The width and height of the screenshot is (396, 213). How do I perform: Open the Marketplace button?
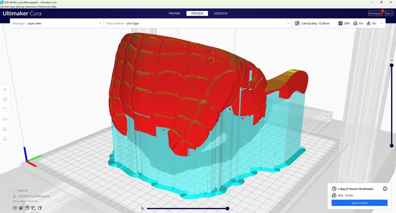click(375, 13)
